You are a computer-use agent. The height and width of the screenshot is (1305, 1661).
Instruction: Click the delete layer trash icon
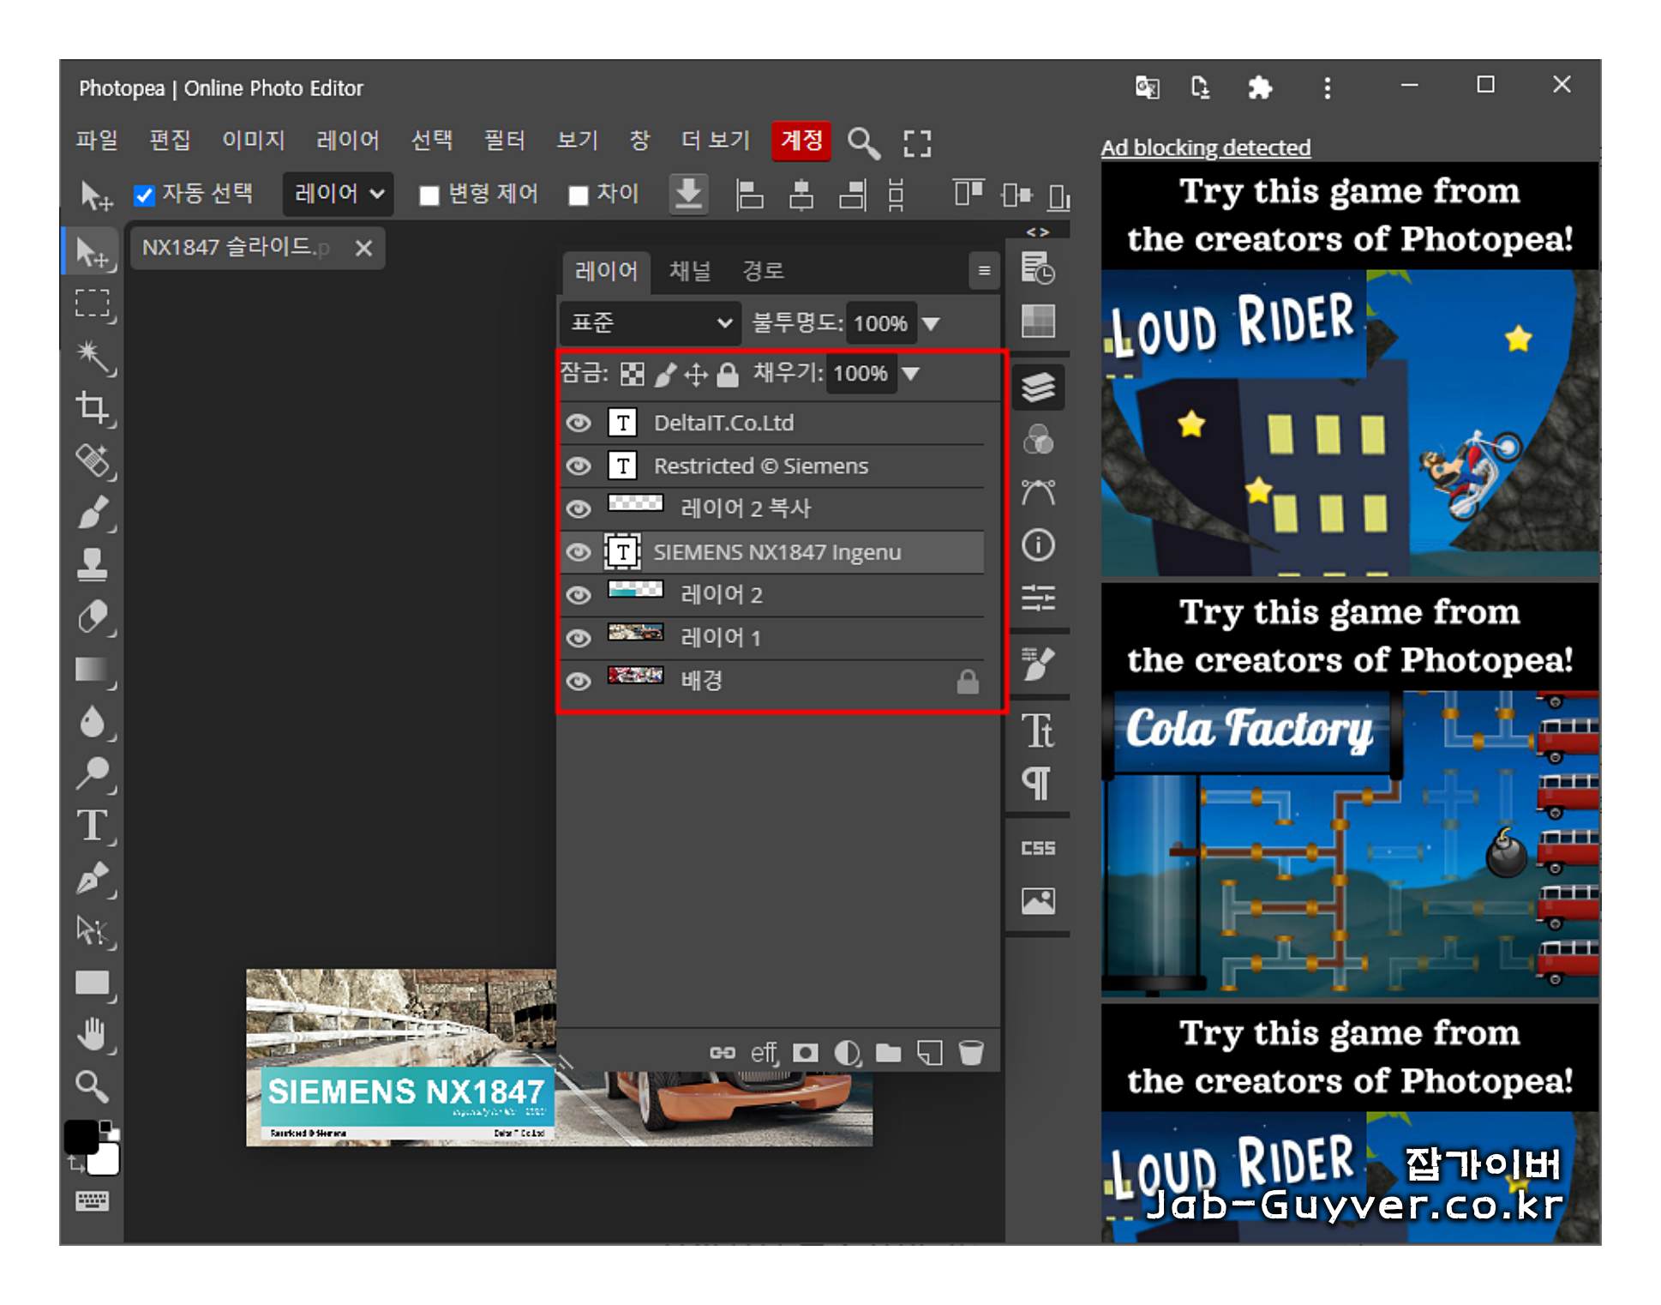pos(970,1052)
